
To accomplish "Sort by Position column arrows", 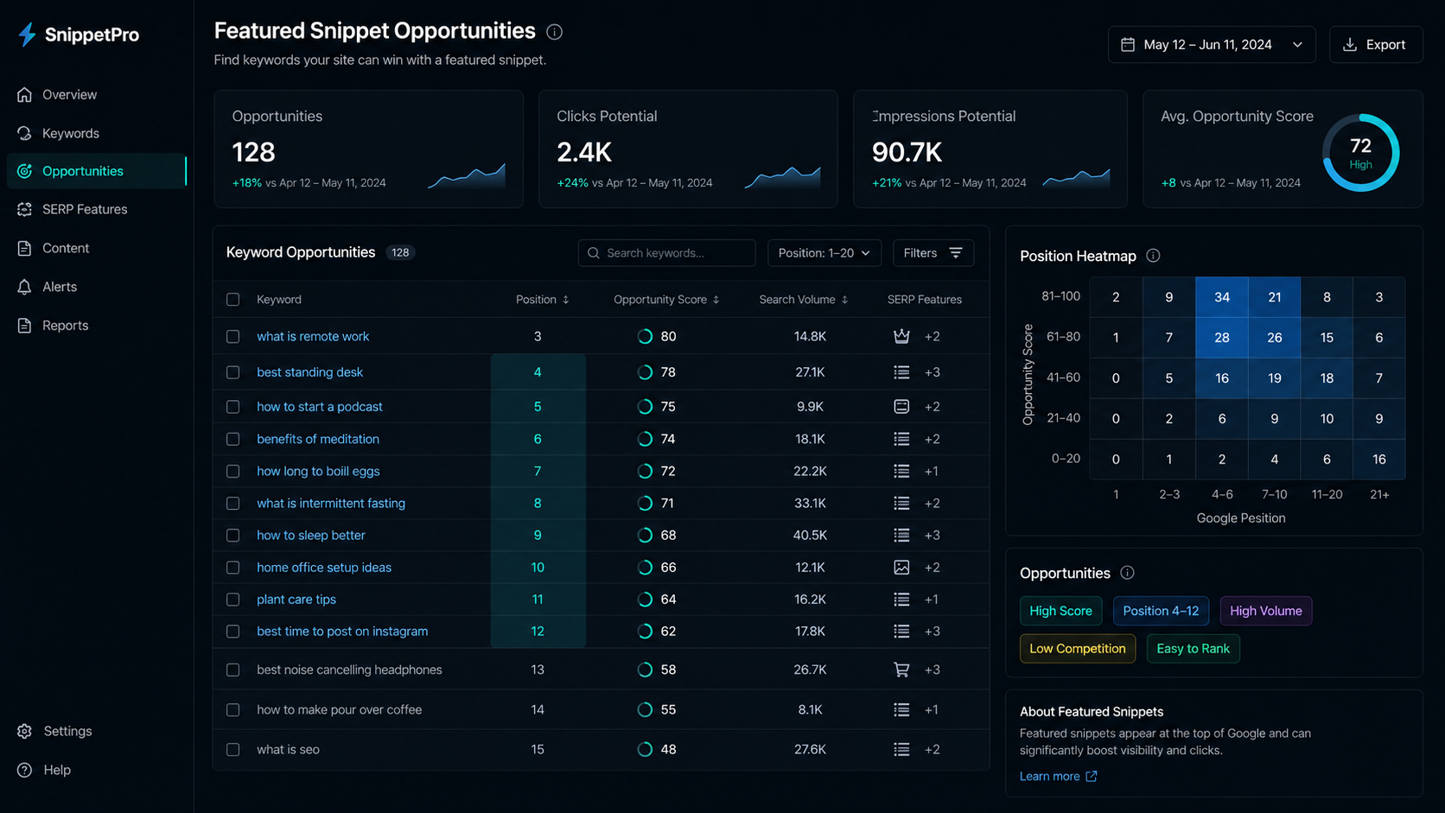I will (x=566, y=300).
